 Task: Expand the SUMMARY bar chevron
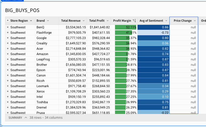(x=26, y=118)
